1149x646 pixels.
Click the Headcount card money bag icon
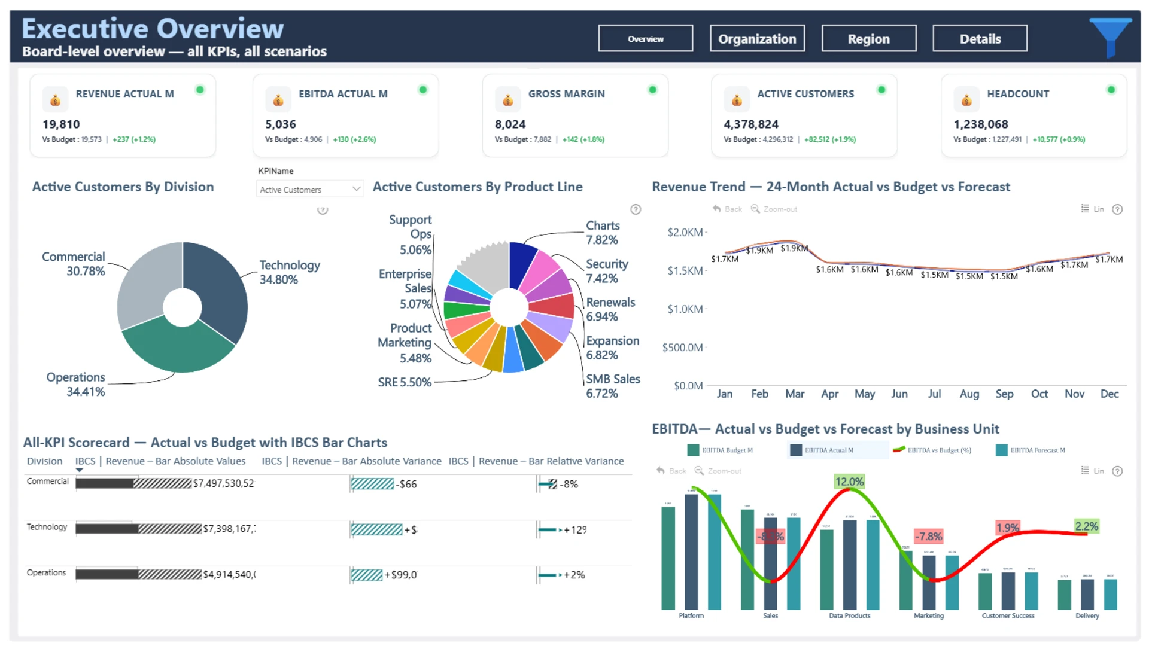click(966, 100)
